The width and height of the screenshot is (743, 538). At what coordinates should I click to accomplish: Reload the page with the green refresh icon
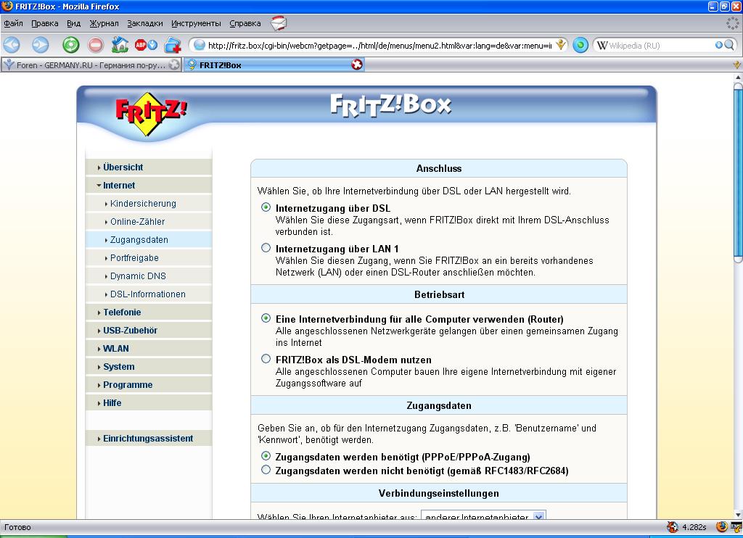(x=70, y=45)
